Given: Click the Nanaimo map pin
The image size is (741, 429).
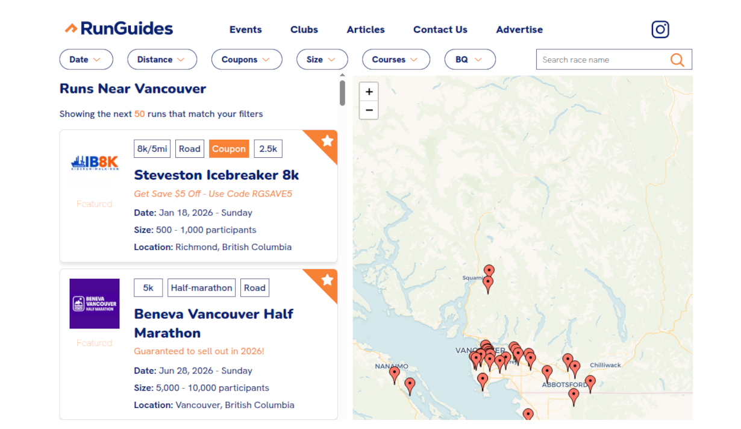Looking at the screenshot, I should (395, 374).
